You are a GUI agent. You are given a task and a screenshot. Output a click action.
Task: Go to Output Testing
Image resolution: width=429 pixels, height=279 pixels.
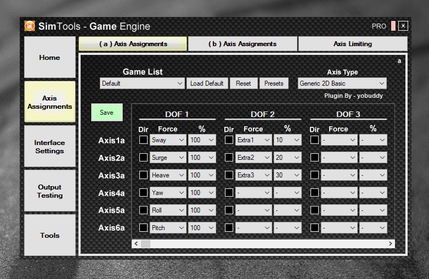(x=50, y=191)
